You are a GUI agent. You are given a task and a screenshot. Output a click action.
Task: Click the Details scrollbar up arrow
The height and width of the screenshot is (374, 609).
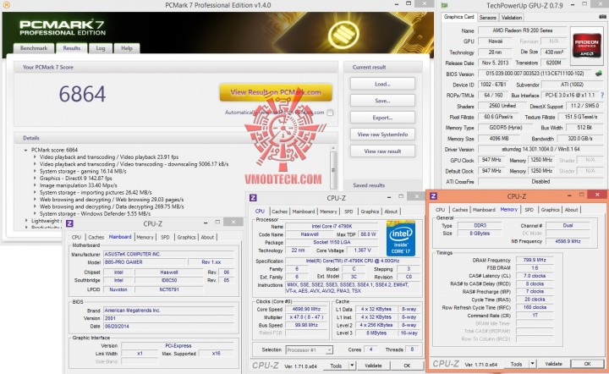click(x=333, y=148)
